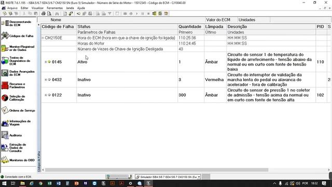This screenshot has height=187, width=332.
Task: Open the Editar menu
Action: [24, 8]
